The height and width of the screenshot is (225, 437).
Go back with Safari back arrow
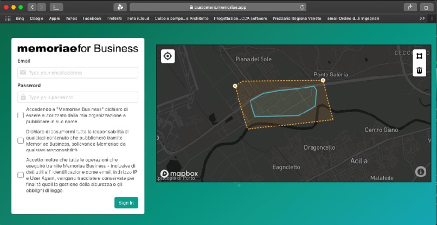[x=32, y=7]
